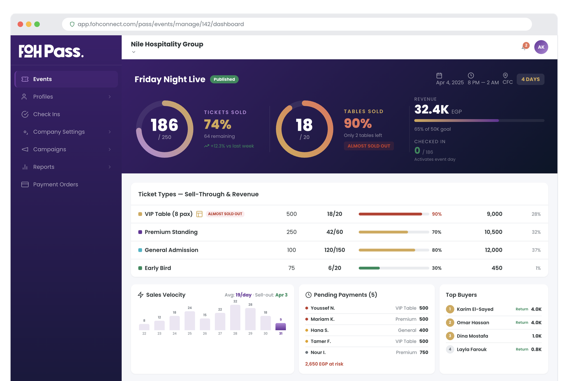Select Campaigns from the sidebar menu
569x381 pixels.
tap(49, 149)
